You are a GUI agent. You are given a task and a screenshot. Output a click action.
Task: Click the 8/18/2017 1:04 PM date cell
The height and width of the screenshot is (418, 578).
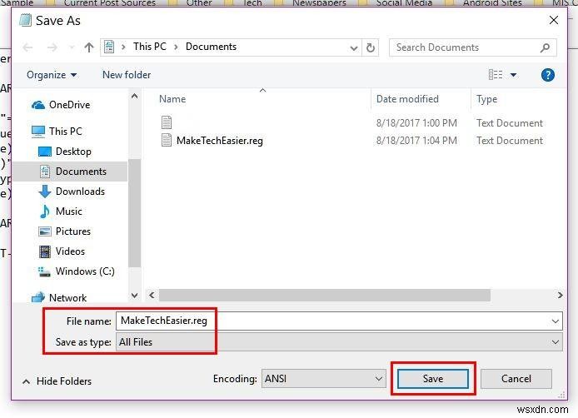[416, 141]
